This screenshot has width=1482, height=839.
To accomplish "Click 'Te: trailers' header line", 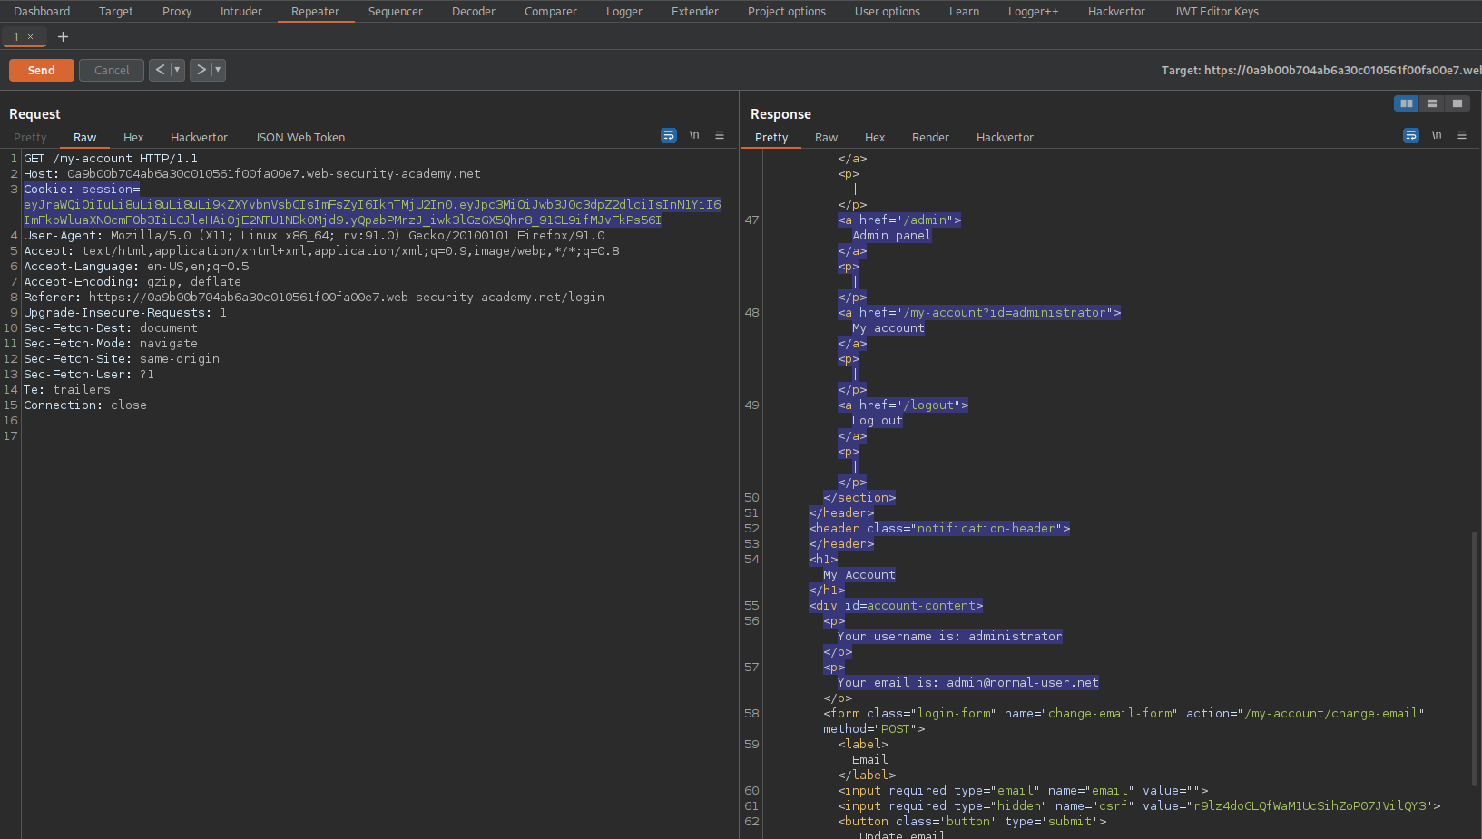I will pos(67,390).
